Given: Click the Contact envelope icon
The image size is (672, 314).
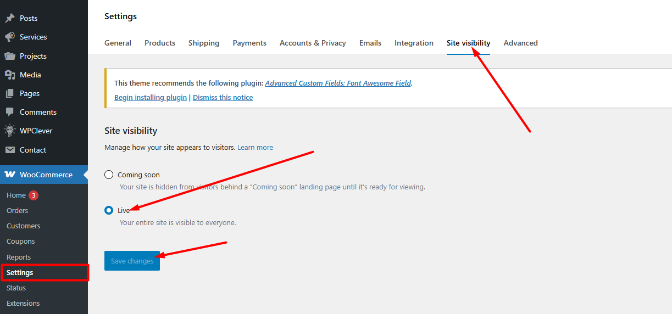Looking at the screenshot, I should (x=10, y=150).
